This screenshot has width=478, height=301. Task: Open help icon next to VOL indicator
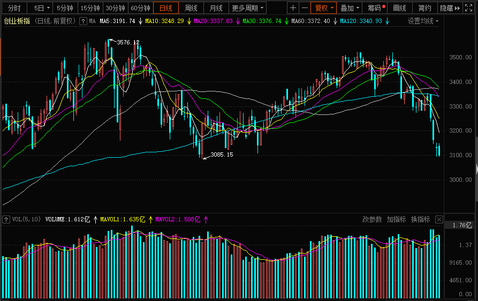[x=6, y=219]
